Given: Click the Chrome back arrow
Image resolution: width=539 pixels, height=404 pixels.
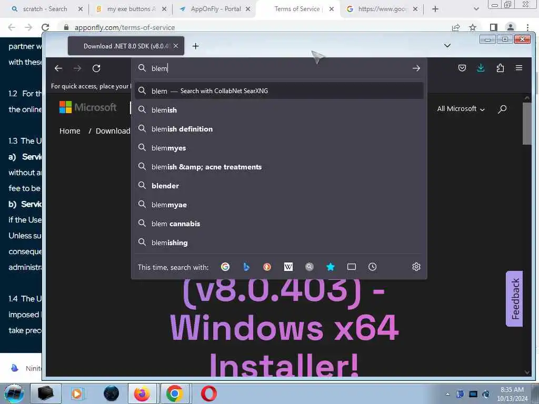Looking at the screenshot, I should pos(12,27).
